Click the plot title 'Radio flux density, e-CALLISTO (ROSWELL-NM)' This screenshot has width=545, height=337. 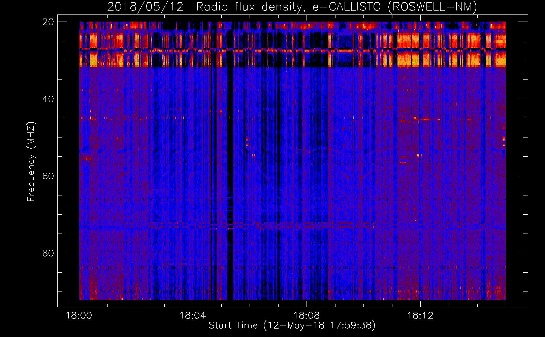pos(336,7)
